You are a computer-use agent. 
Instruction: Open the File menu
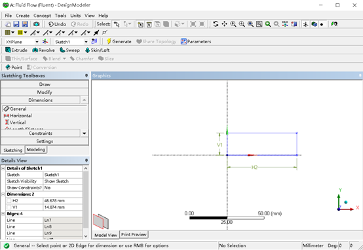click(x=8, y=16)
